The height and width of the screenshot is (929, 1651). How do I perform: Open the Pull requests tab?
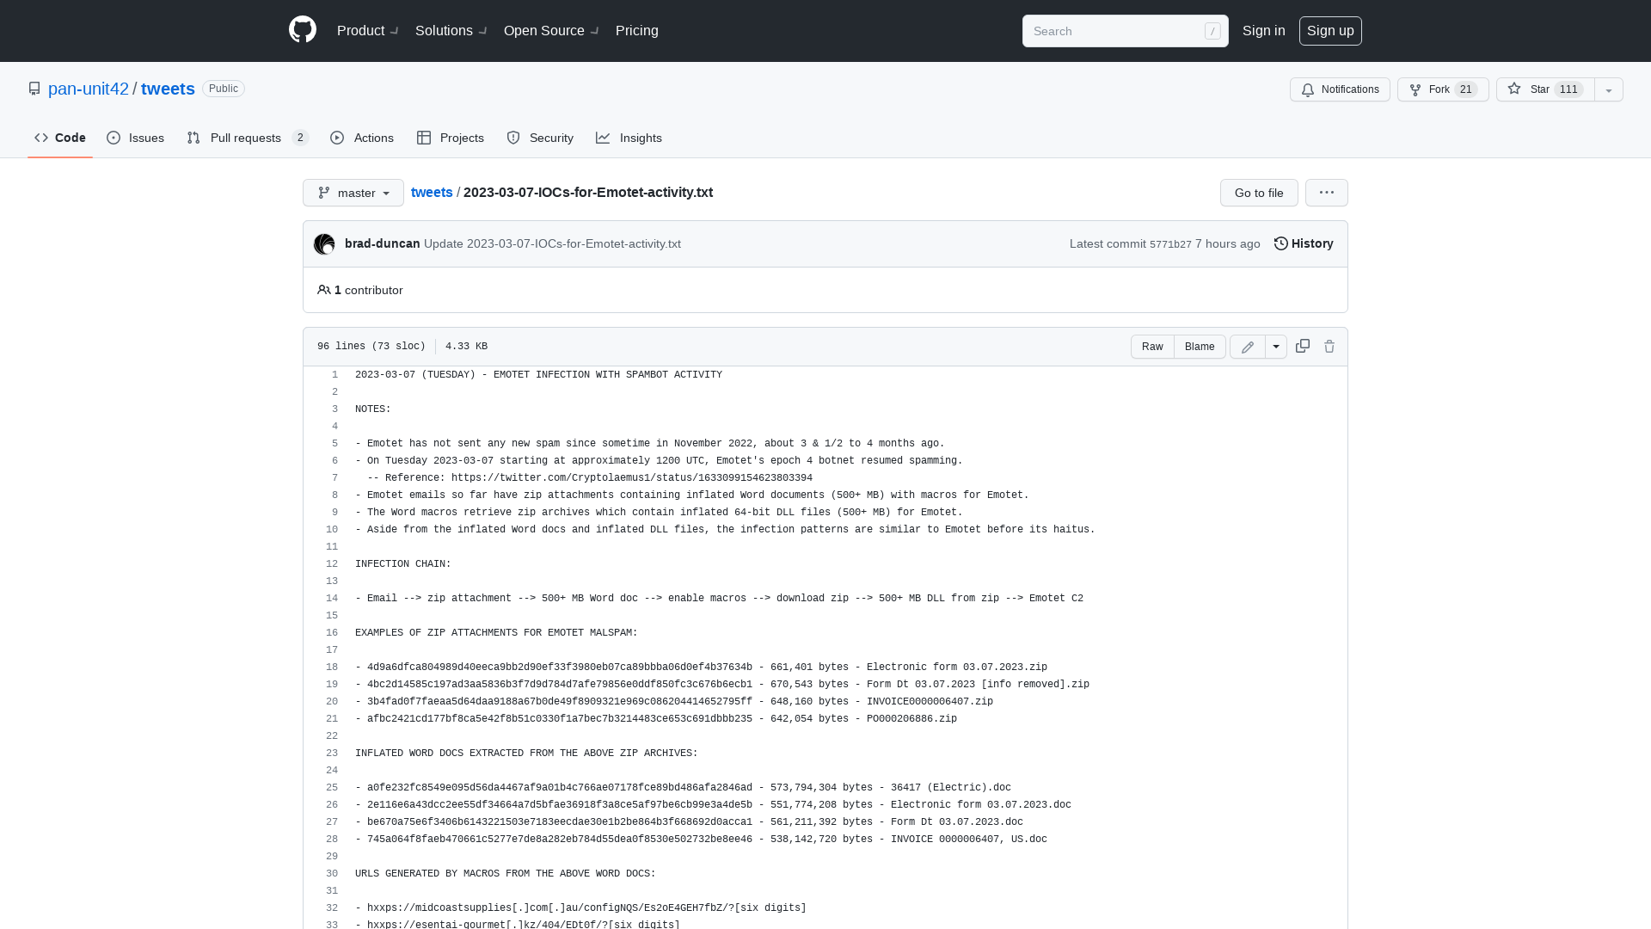coord(247,138)
